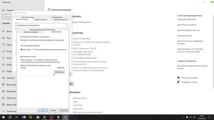Open battery icon entry in sidebar
The image size is (214, 120).
[3, 64]
